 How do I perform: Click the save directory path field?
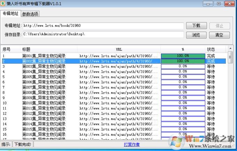(103, 34)
